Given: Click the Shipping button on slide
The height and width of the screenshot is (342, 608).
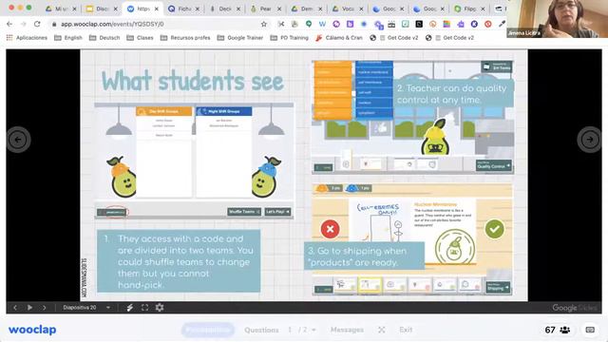Looking at the screenshot, I should point(498,287).
